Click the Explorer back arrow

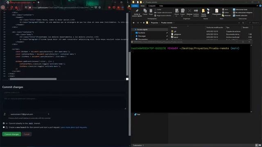click(x=134, y=23)
